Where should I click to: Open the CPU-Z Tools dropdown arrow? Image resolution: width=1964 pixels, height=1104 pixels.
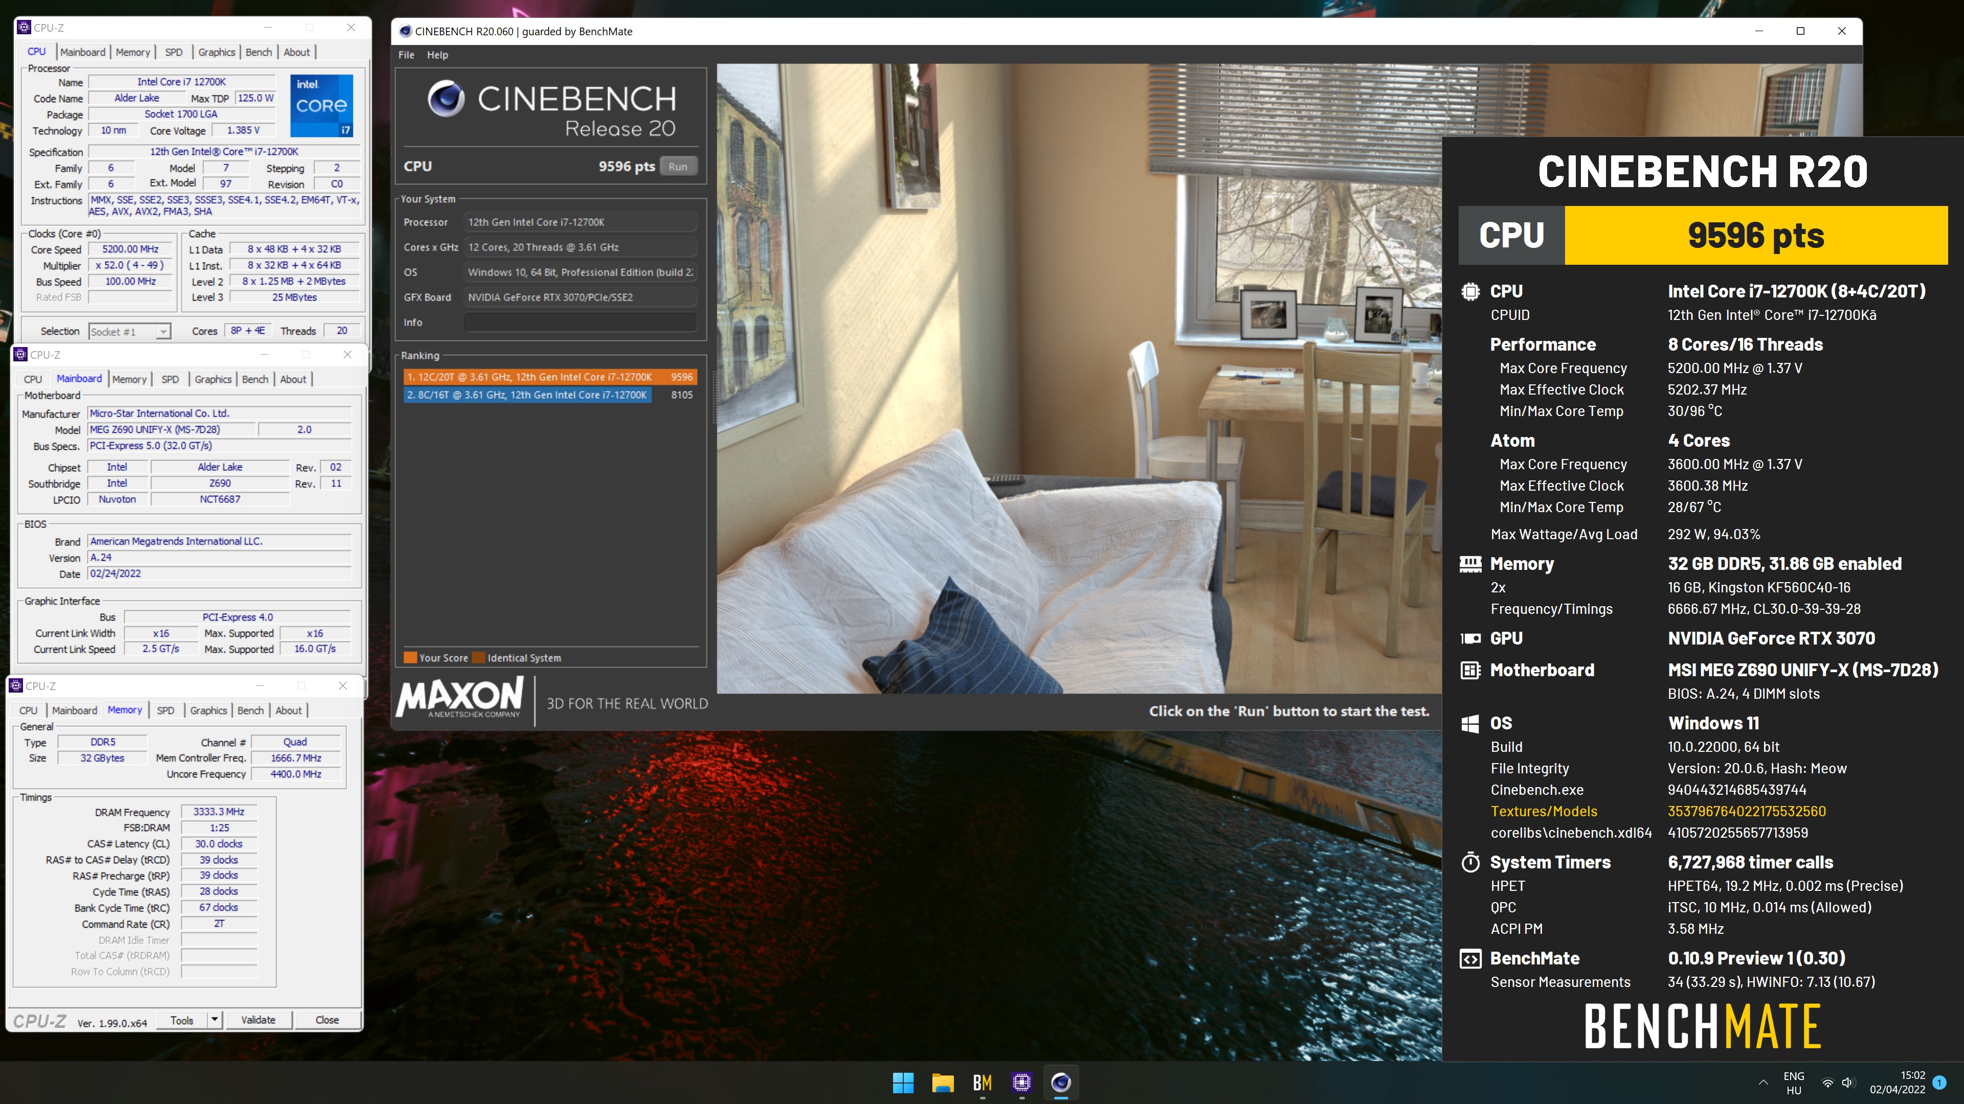(214, 1020)
